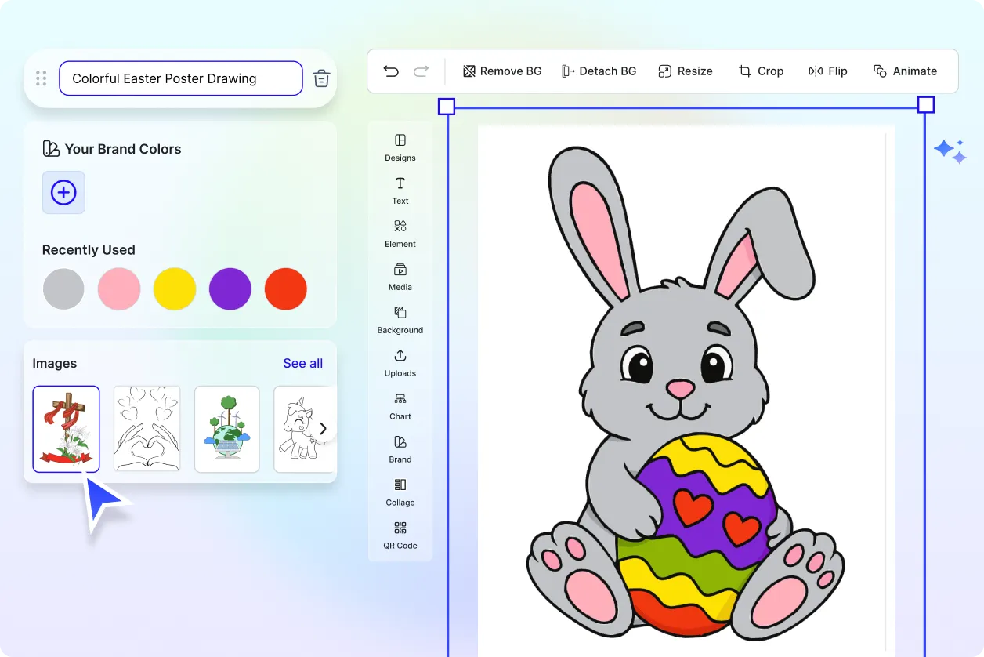Open See all images
This screenshot has width=984, height=657.
click(302, 363)
